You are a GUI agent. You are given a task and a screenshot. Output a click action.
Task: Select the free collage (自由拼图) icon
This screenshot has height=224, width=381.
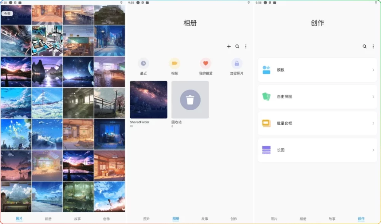point(266,97)
